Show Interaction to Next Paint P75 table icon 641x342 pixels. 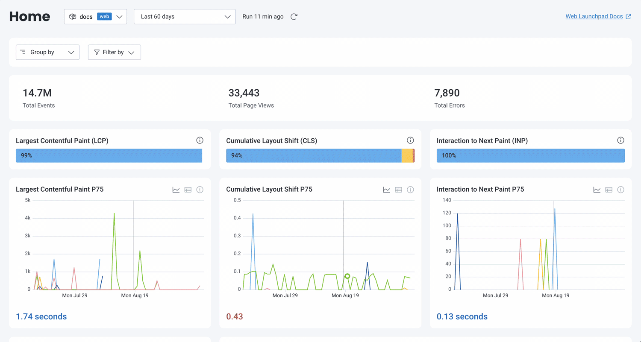tap(609, 190)
